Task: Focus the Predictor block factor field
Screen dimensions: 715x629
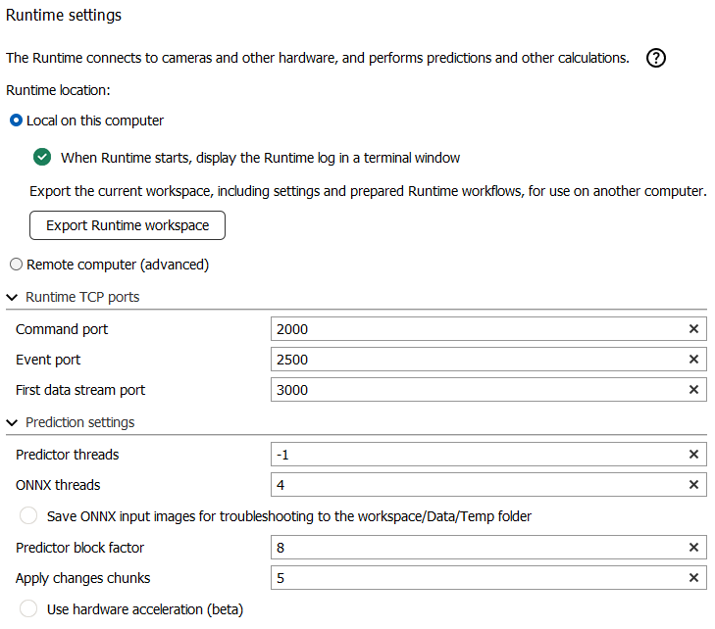Action: coord(476,548)
